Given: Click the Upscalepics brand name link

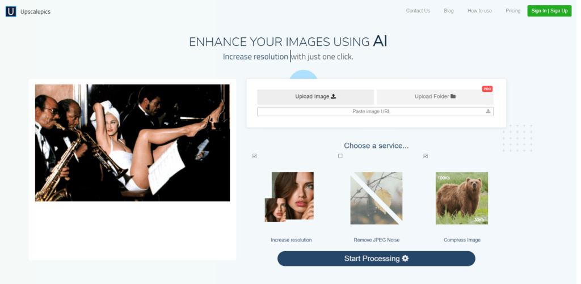Looking at the screenshot, I should [x=35, y=12].
